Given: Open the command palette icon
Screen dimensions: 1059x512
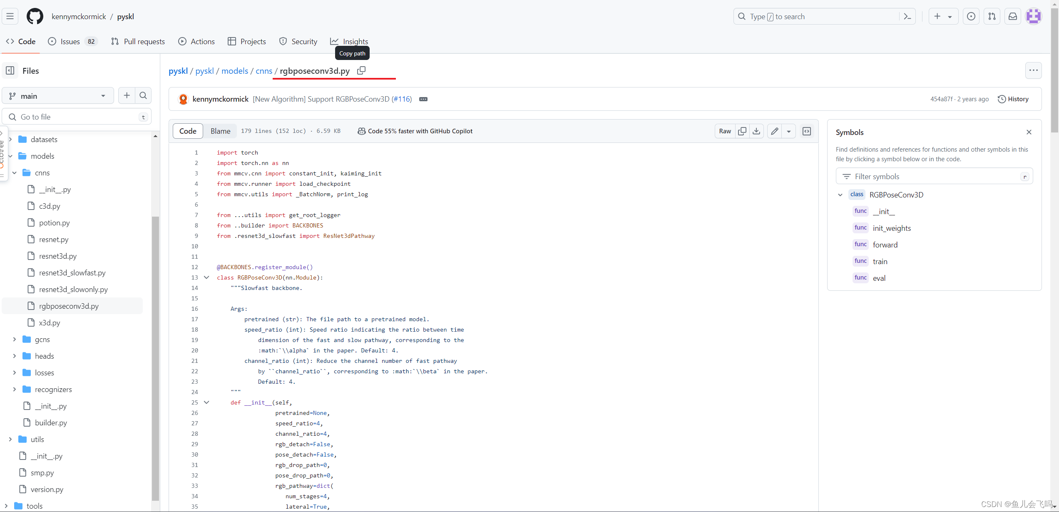Looking at the screenshot, I should (908, 16).
